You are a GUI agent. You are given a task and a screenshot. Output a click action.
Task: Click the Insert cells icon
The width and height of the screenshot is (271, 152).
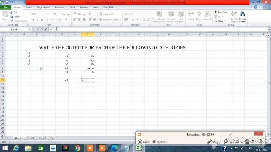[x=191, y=14]
